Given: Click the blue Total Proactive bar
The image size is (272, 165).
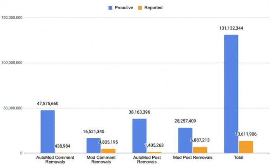Looking at the screenshot, I should click(x=231, y=94).
